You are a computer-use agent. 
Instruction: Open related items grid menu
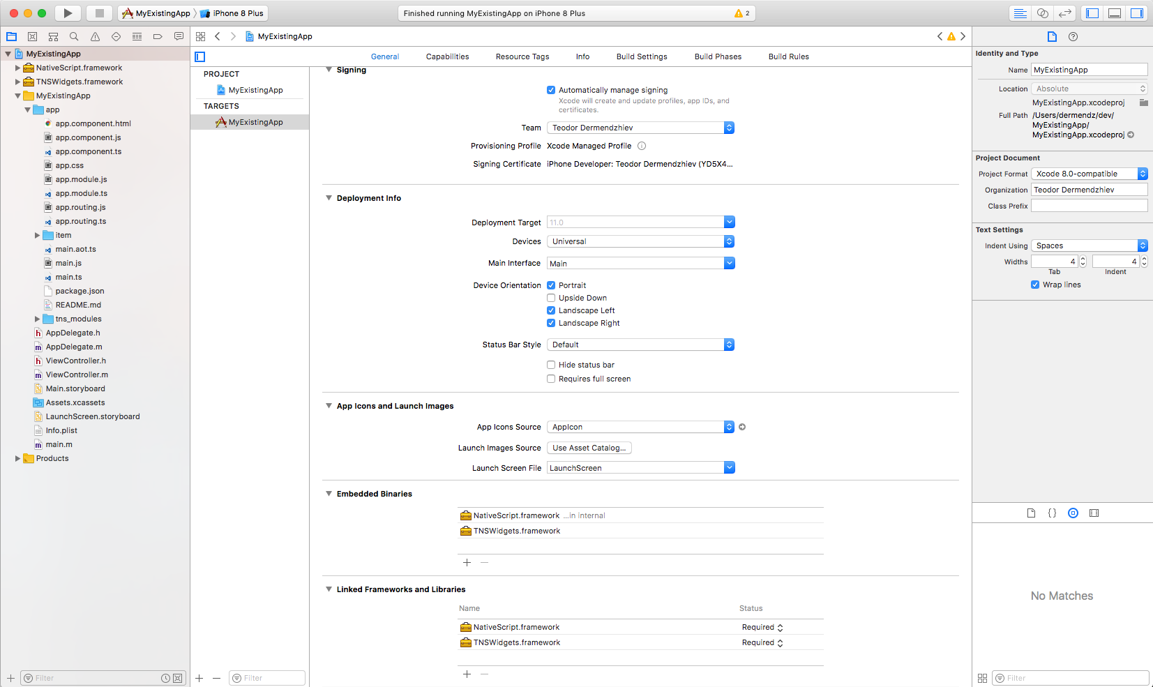tap(200, 36)
